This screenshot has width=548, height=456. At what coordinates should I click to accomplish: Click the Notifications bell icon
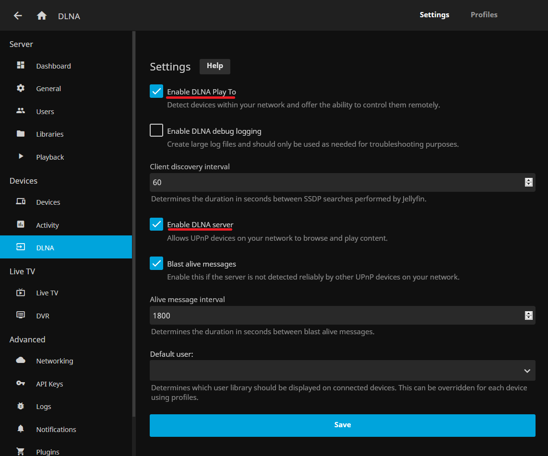point(21,429)
